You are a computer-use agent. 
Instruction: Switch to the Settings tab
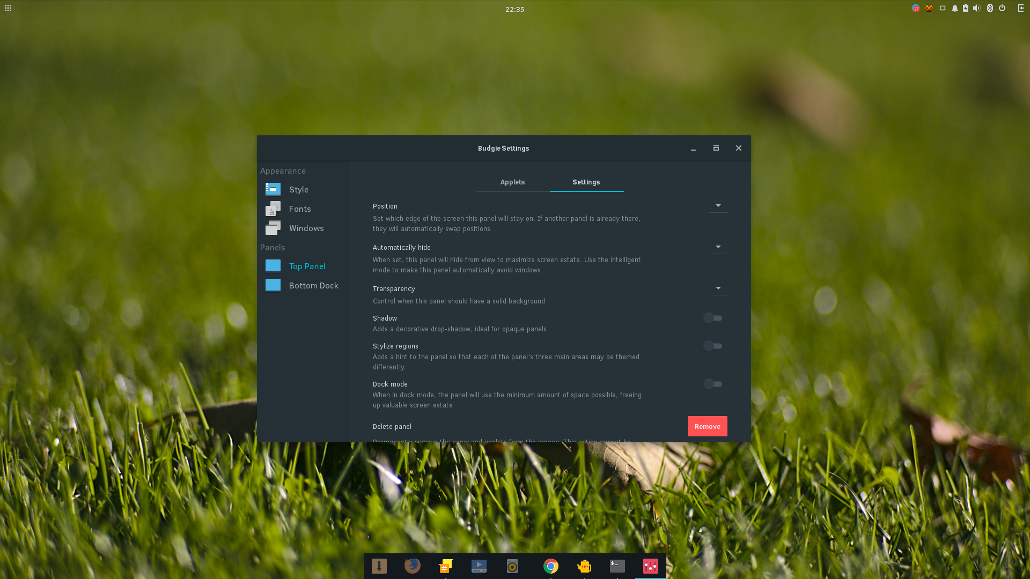point(586,182)
